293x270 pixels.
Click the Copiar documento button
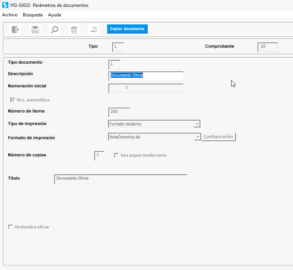(x=127, y=29)
